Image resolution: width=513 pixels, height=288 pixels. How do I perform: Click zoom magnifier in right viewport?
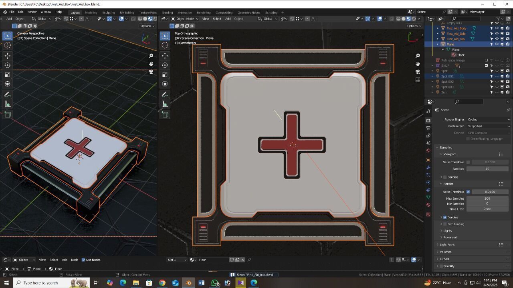point(418,56)
